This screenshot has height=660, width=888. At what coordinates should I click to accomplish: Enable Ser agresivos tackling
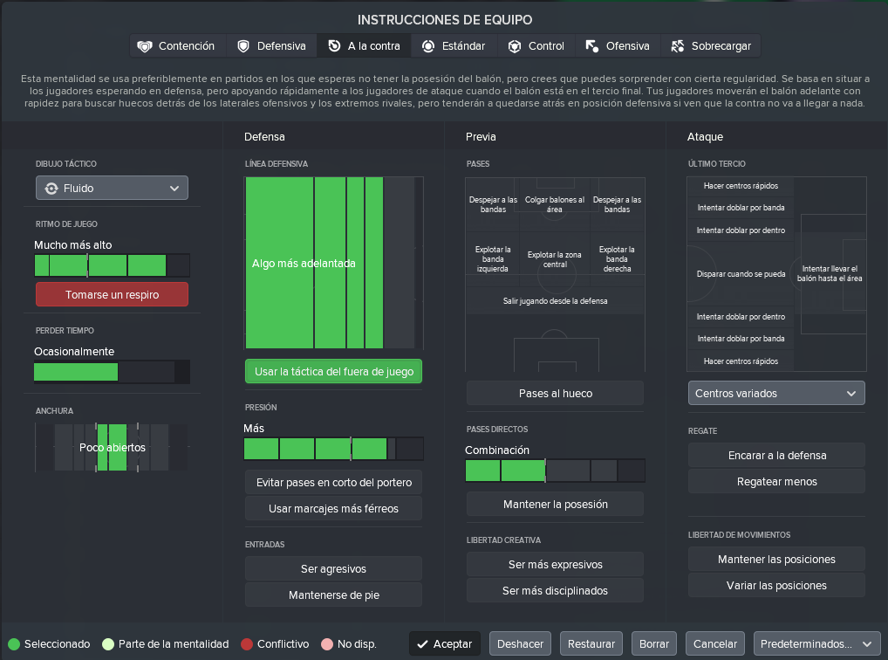[333, 568]
